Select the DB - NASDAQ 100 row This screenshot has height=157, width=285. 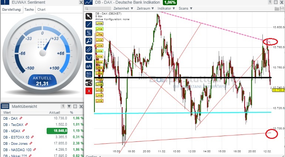tap(42, 150)
